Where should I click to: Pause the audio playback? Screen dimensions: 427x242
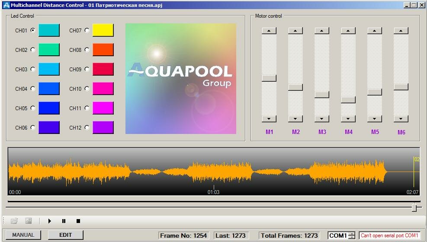64,221
